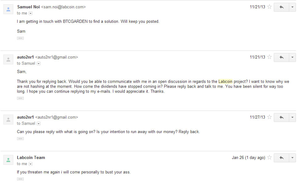
Task: Reply to the 11/27/13 message
Action: (x=281, y=117)
